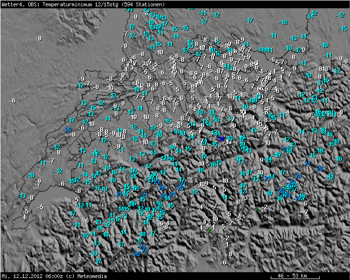Click the '(c) Meteomedia' copyright text

click(86, 276)
